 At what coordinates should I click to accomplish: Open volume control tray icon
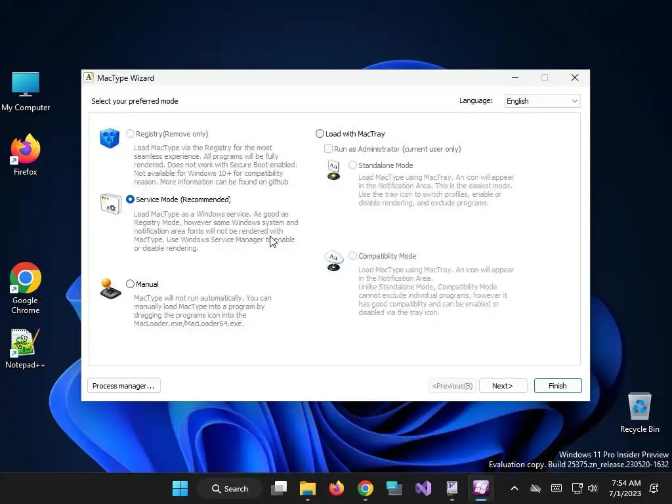[x=593, y=488]
